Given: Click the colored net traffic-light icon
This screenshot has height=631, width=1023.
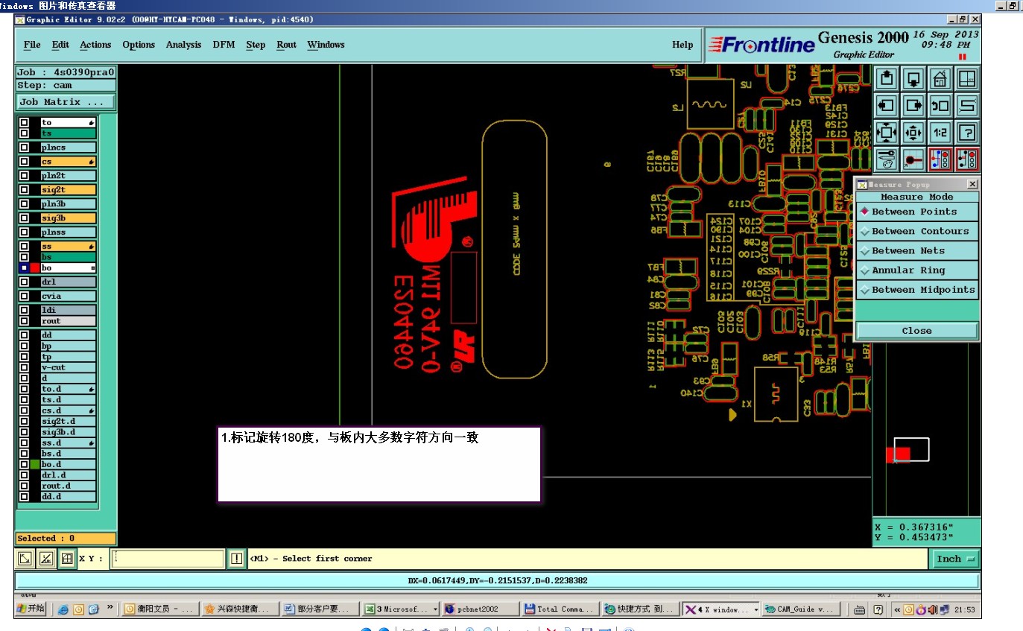Looking at the screenshot, I should [940, 159].
